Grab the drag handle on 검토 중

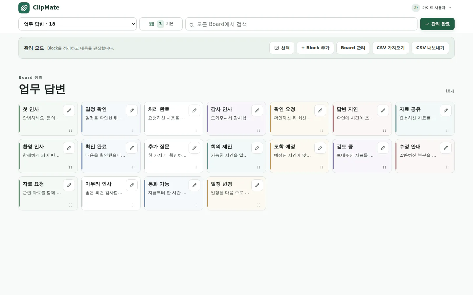click(x=384, y=168)
